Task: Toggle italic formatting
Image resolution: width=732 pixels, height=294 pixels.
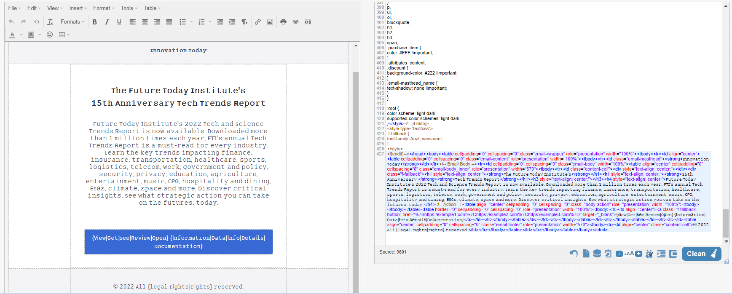Action: click(x=107, y=22)
